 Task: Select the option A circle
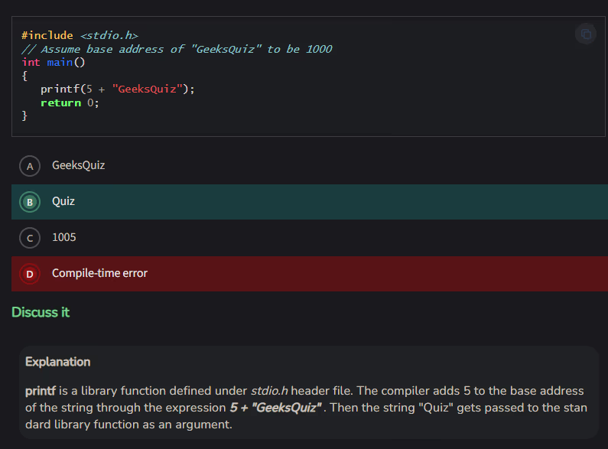click(30, 166)
